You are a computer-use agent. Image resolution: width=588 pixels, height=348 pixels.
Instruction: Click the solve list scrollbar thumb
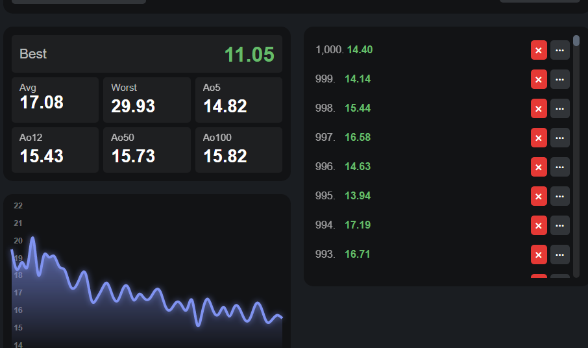[576, 40]
